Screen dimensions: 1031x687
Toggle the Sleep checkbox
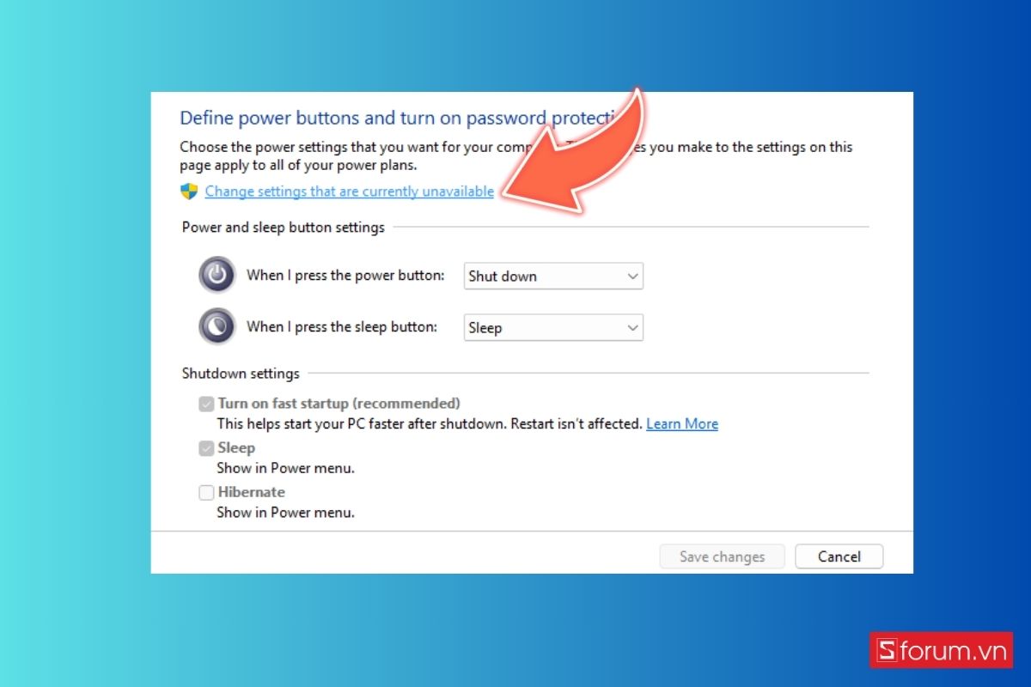[206, 448]
